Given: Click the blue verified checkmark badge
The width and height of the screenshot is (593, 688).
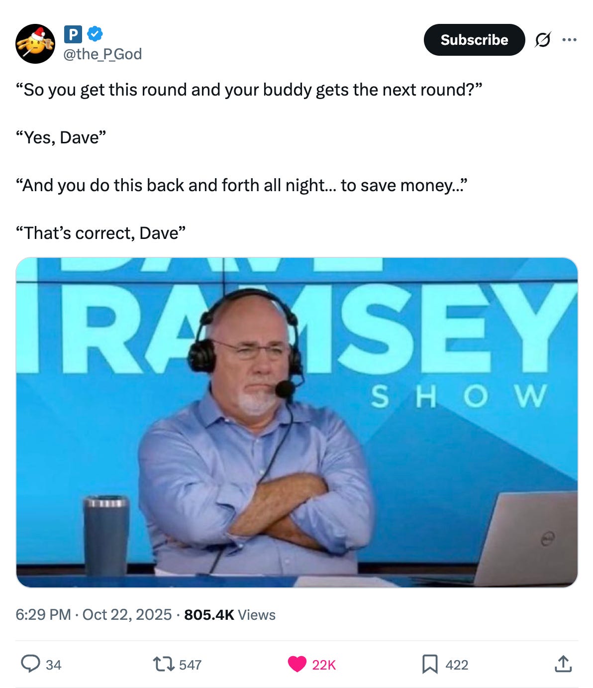Looking at the screenshot, I should (95, 34).
